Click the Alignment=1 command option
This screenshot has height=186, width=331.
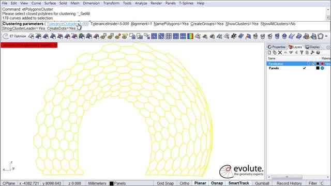141,24
